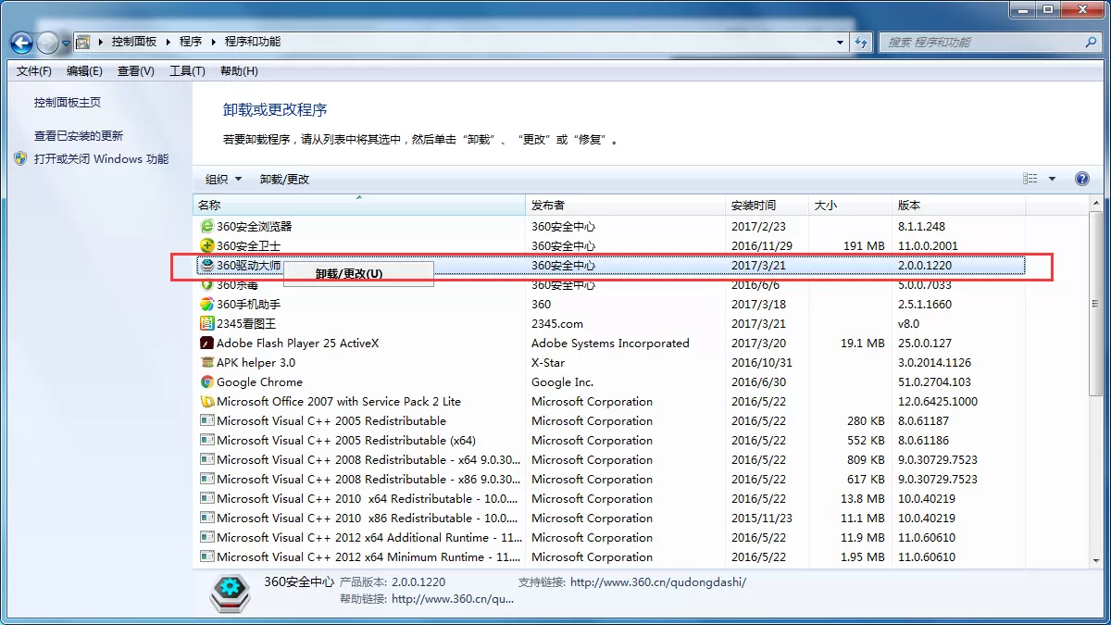
Task: Click the change view icon
Action: (x=1030, y=179)
